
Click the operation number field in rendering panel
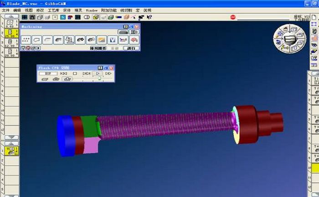(x=48, y=73)
